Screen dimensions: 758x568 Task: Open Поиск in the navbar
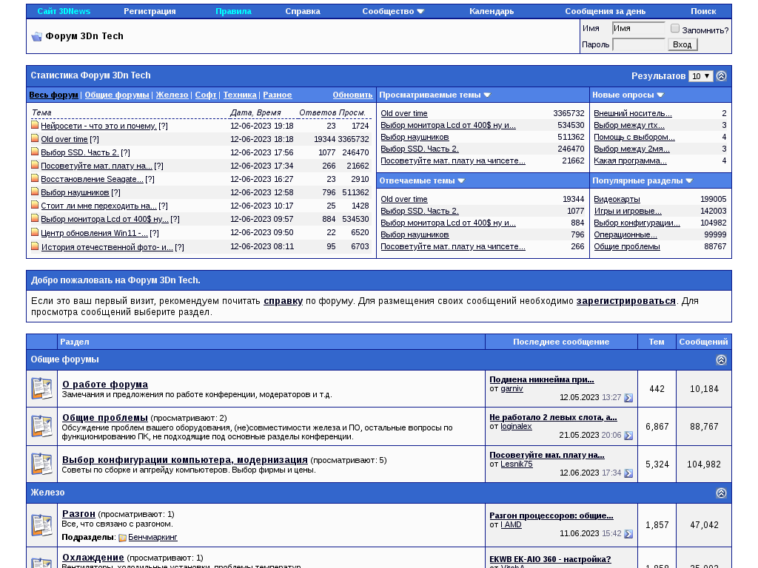(x=703, y=11)
